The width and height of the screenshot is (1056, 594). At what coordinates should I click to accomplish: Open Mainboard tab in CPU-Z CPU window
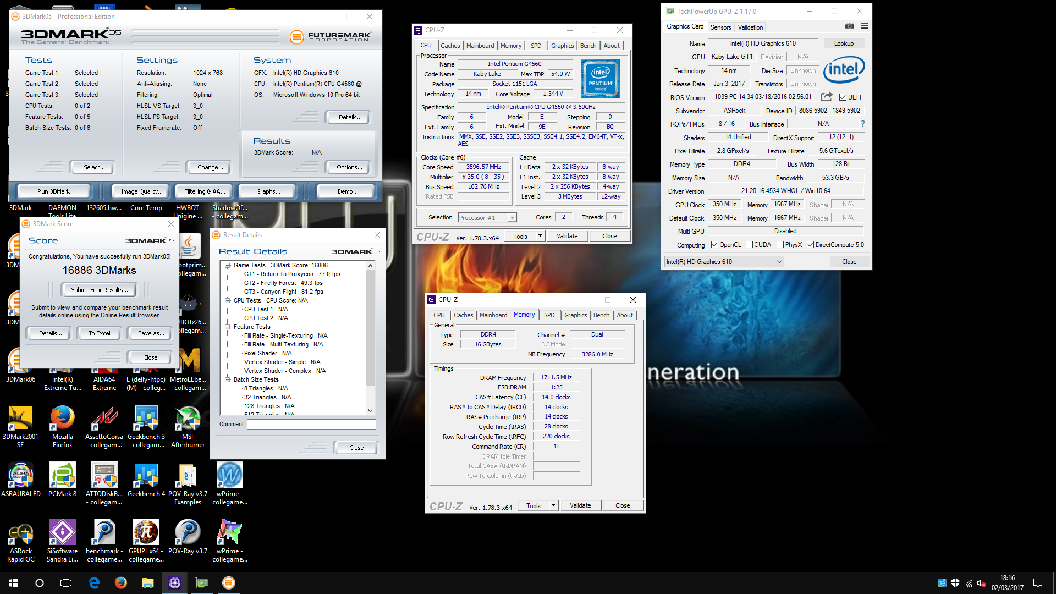pyautogui.click(x=480, y=46)
